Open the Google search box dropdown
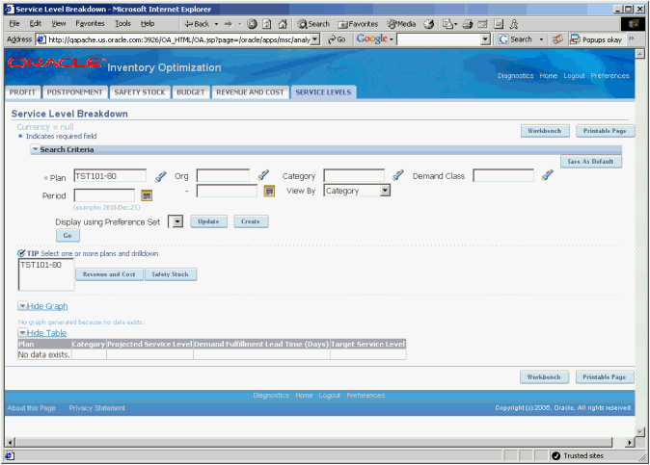 485,39
